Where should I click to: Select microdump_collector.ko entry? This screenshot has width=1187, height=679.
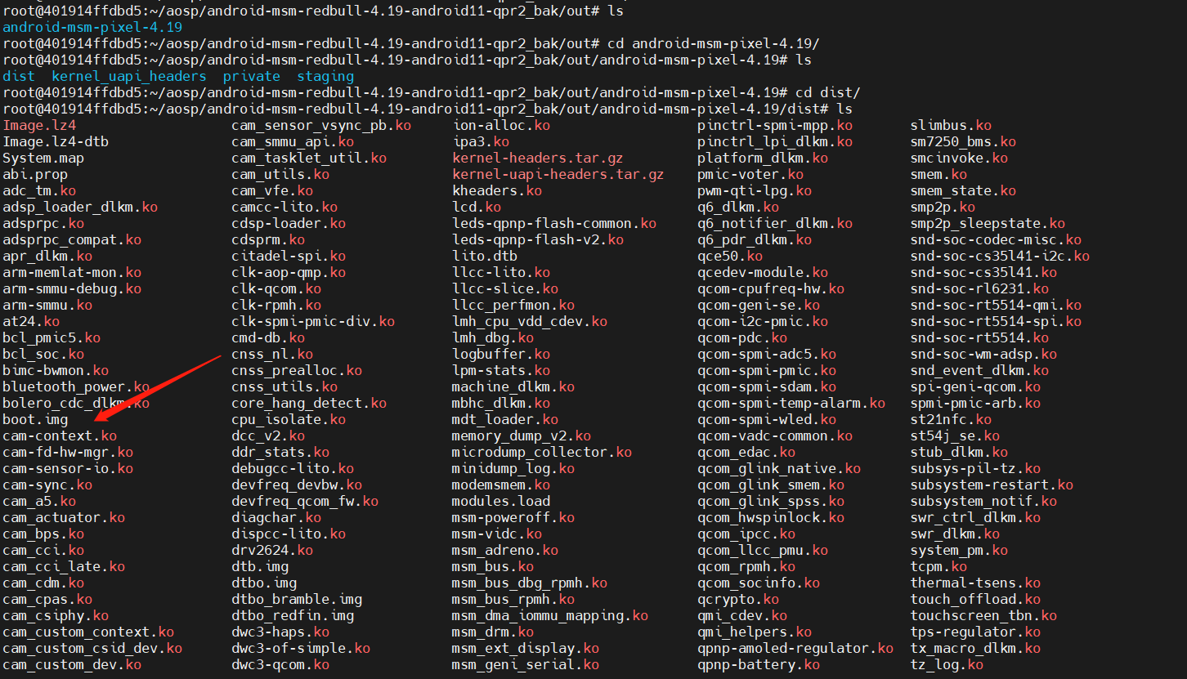point(542,452)
